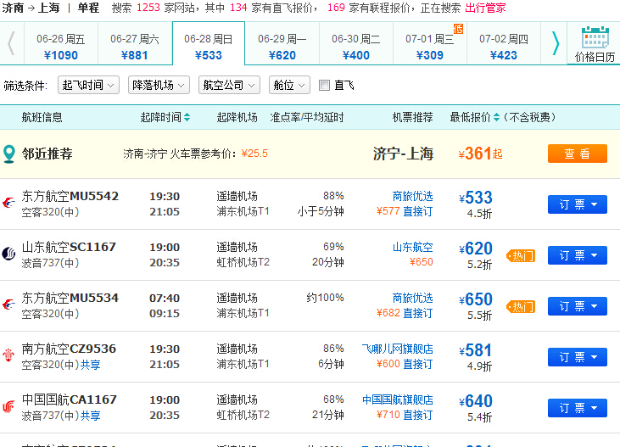Enable the 直飞 direct-flight checkbox
This screenshot has width=620, height=447.
[x=324, y=85]
